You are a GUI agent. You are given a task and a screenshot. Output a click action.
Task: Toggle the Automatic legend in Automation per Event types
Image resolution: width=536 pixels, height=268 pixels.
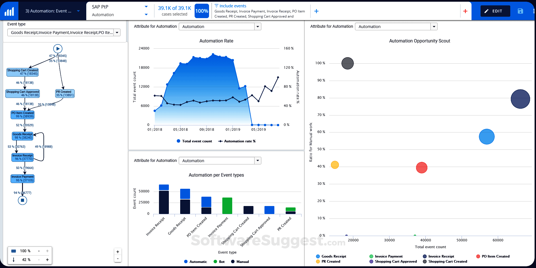(x=195, y=261)
